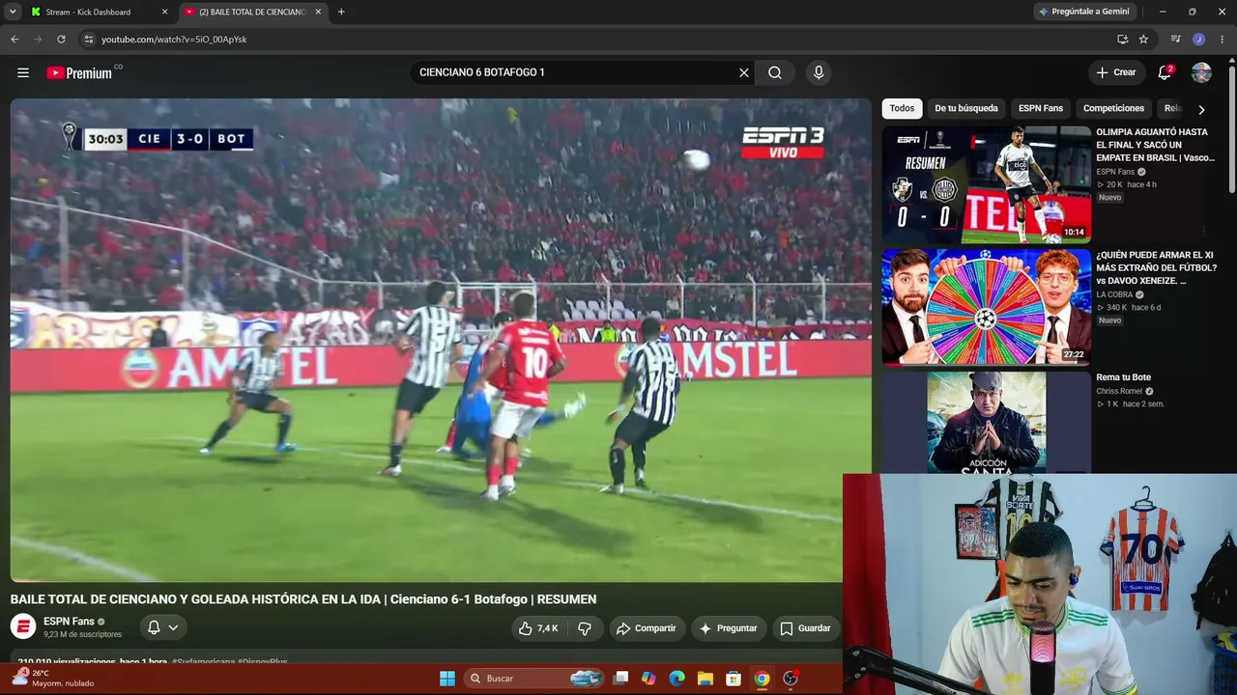Click the Cienciano vs Botafogo video player
Screen dimensions: 1237x695
click(x=441, y=340)
